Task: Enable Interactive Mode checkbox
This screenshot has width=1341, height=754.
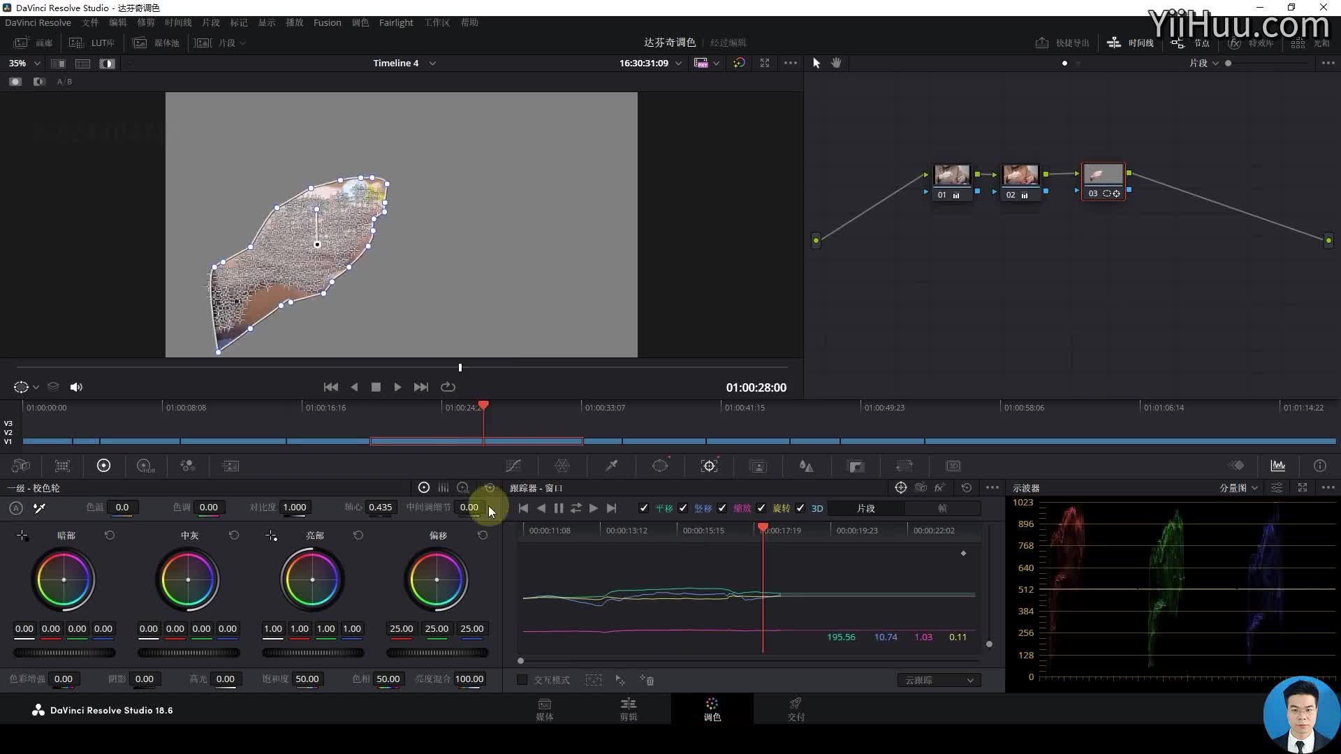Action: 522,680
